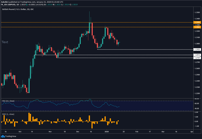Click the British Pound / U.S. Dollar title
Viewport: 202px width, 139px height.
coord(18,9)
